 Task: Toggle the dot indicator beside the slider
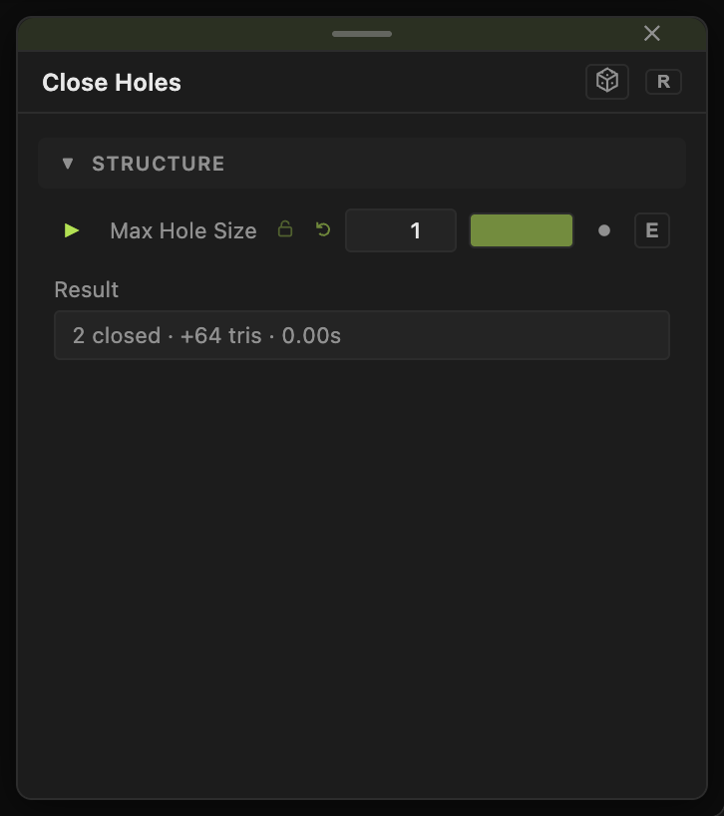pos(604,230)
